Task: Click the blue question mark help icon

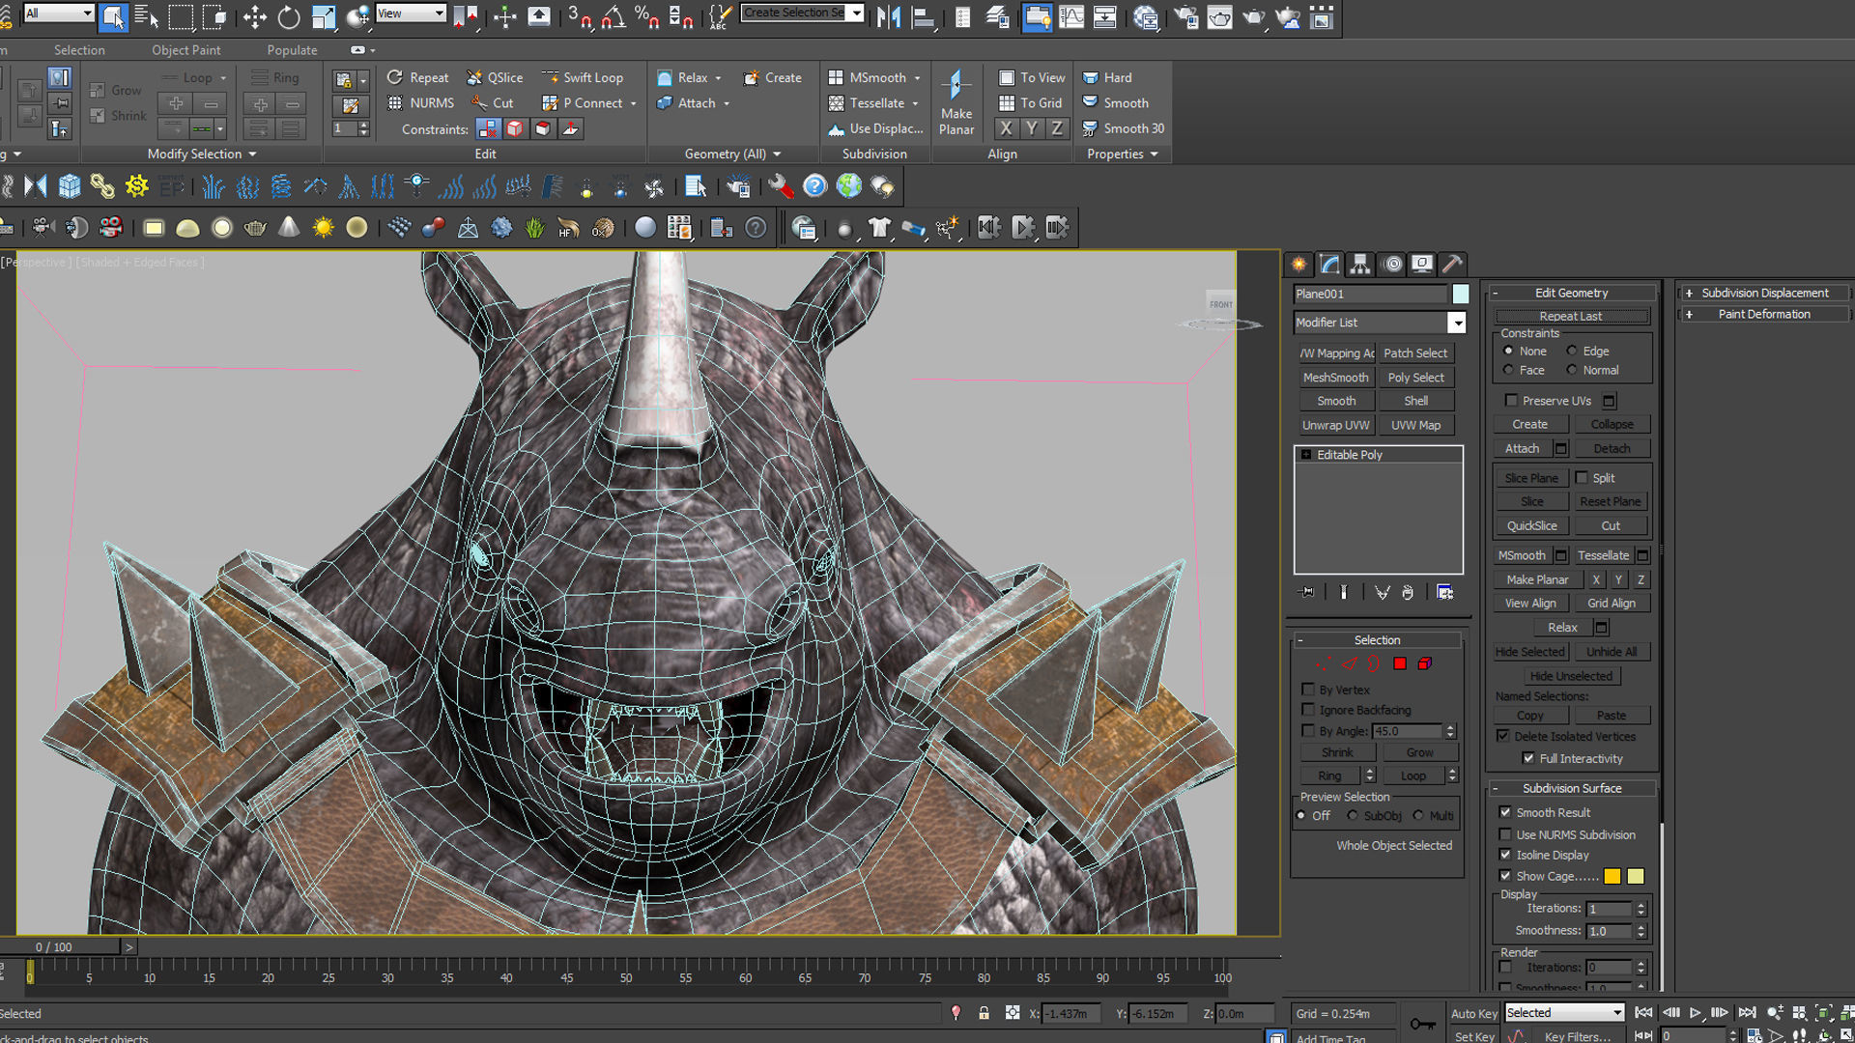Action: tap(815, 185)
